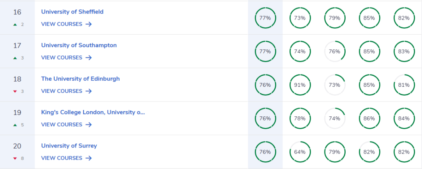This screenshot has height=169, width=422.
Task: Click View Courses for University of Surrey
Action: click(62, 158)
